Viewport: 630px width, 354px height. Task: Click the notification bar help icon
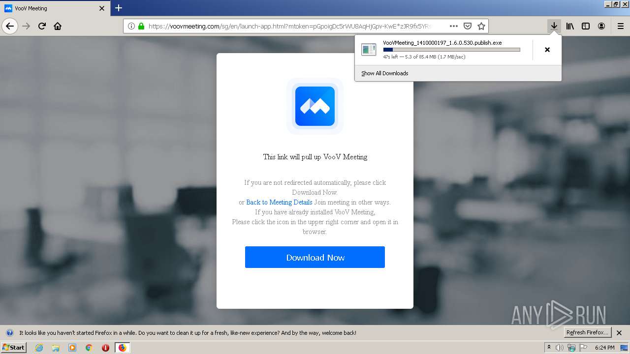point(9,333)
